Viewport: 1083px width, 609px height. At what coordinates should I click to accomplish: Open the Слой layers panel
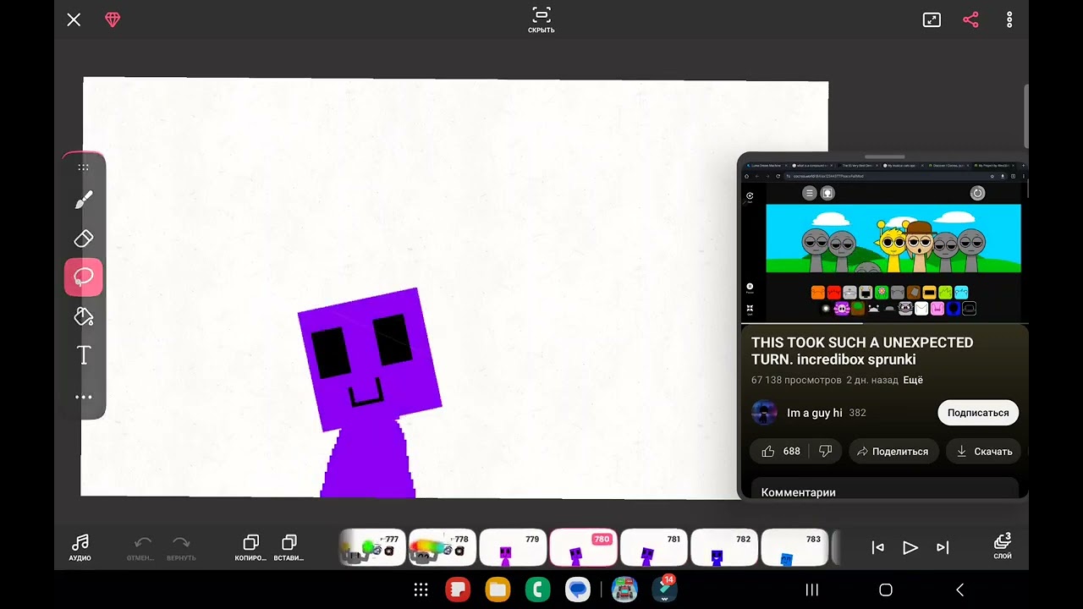pos(1003,546)
